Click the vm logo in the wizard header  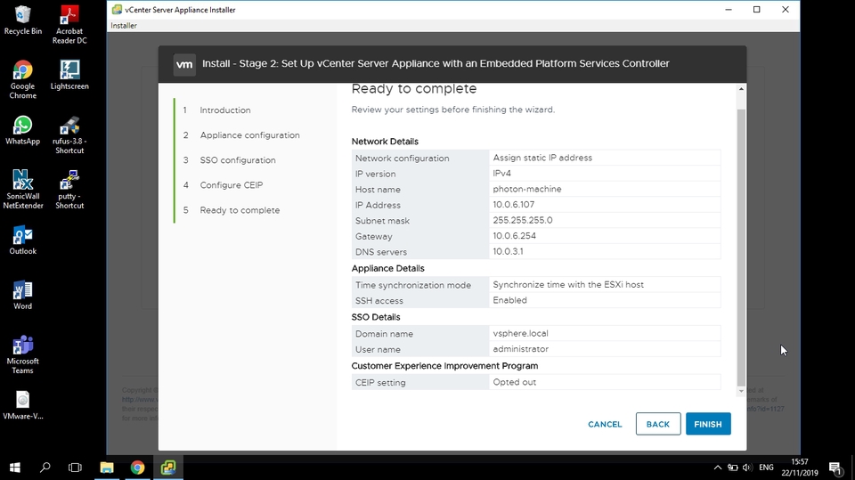[x=184, y=64]
